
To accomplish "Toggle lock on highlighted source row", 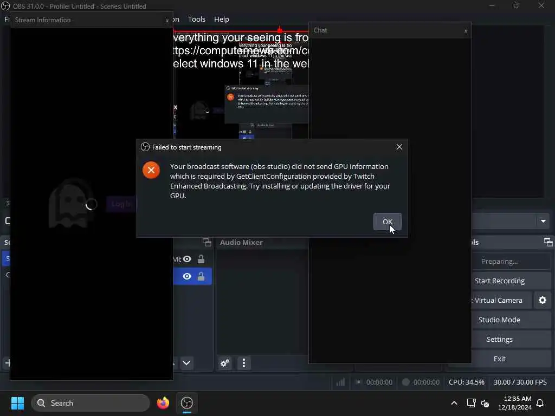I will coord(201,276).
